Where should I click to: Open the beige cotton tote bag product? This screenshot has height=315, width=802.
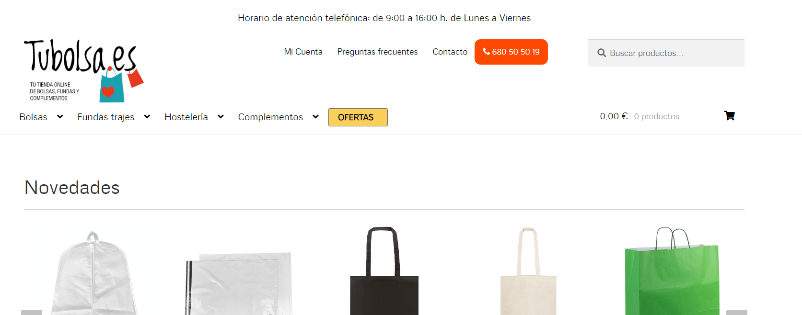[x=528, y=271]
